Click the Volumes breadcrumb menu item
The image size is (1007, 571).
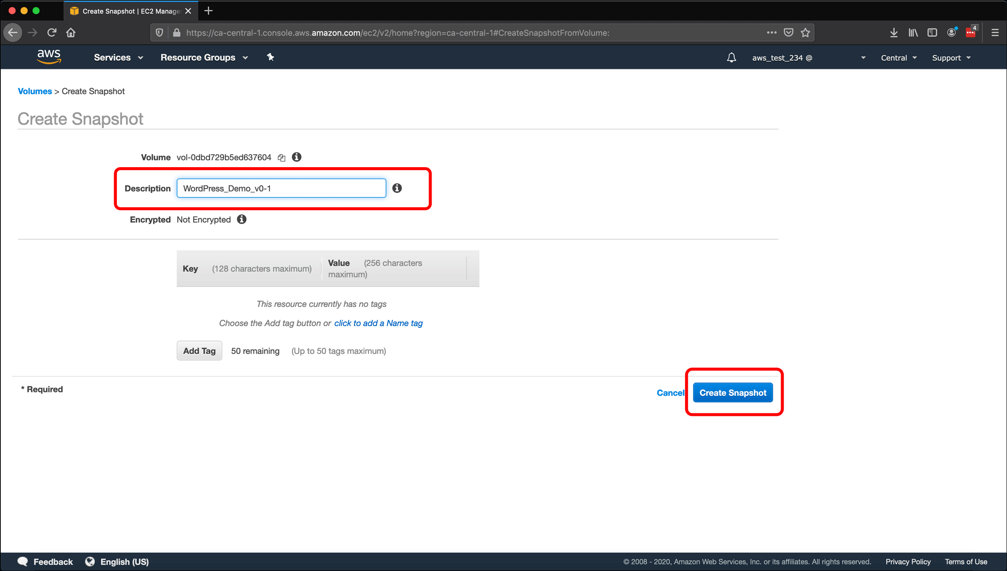(35, 91)
